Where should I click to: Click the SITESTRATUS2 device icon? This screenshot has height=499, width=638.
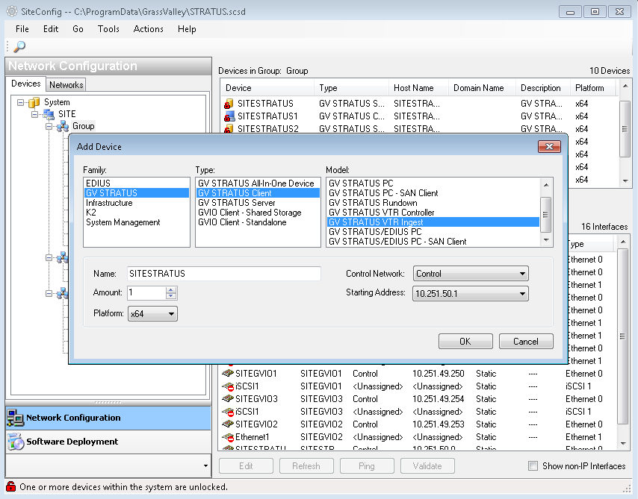pos(229,129)
